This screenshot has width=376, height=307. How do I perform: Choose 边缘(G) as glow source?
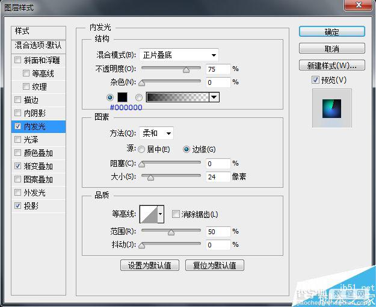coord(186,149)
